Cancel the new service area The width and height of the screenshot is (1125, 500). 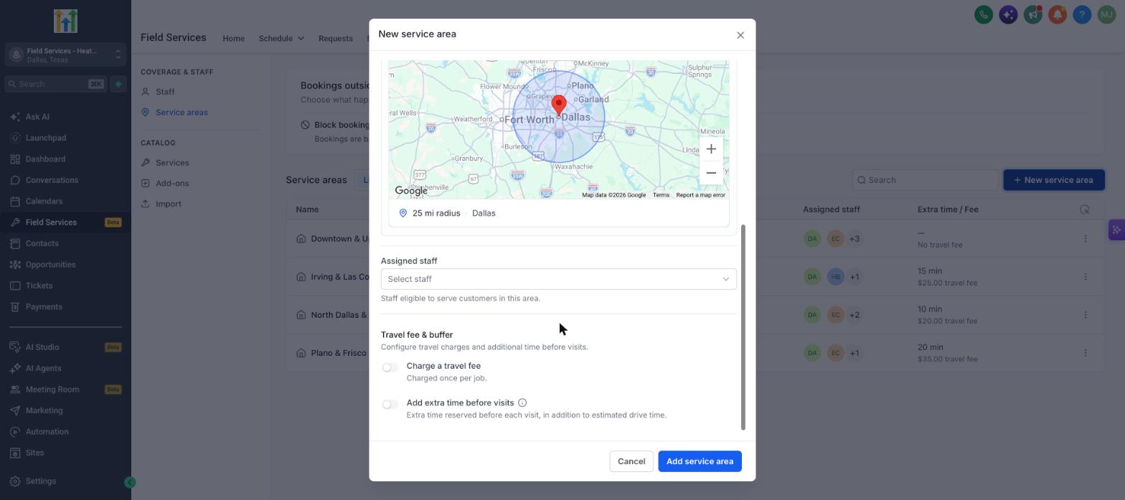click(x=631, y=461)
